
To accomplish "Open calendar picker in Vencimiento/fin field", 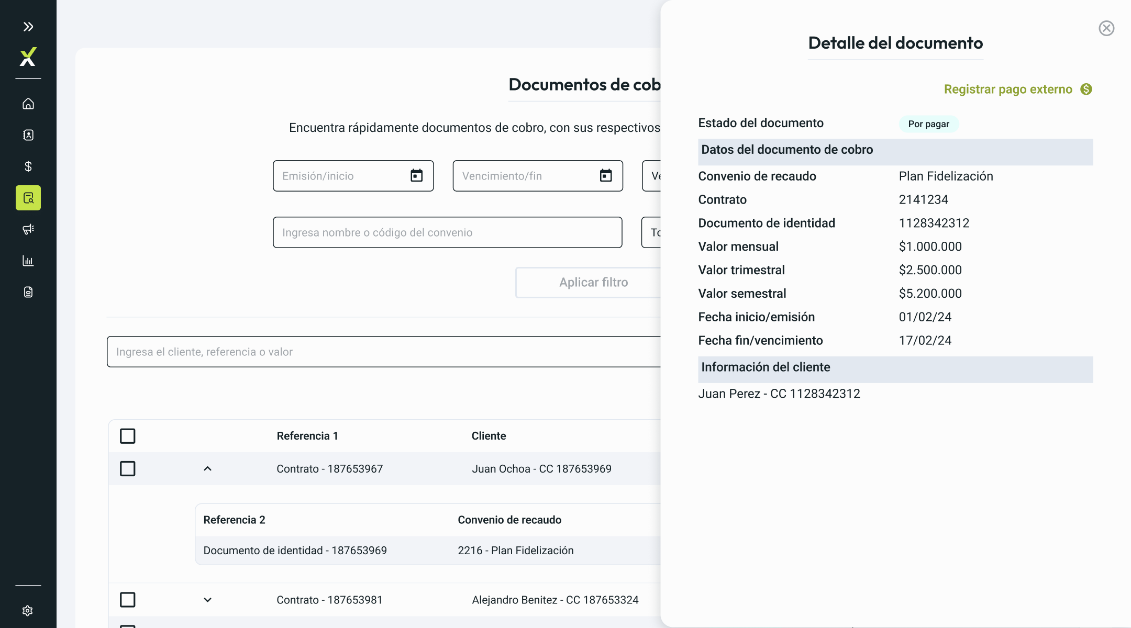I will coord(606,176).
